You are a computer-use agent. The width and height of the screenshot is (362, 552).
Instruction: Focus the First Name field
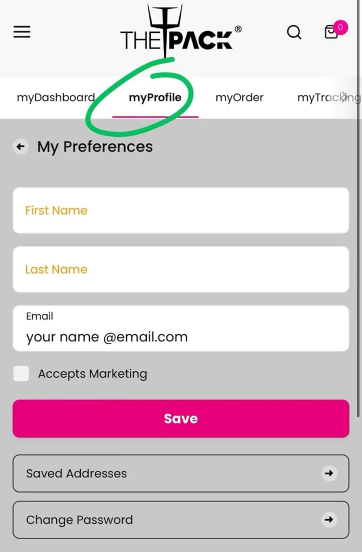[x=181, y=211]
